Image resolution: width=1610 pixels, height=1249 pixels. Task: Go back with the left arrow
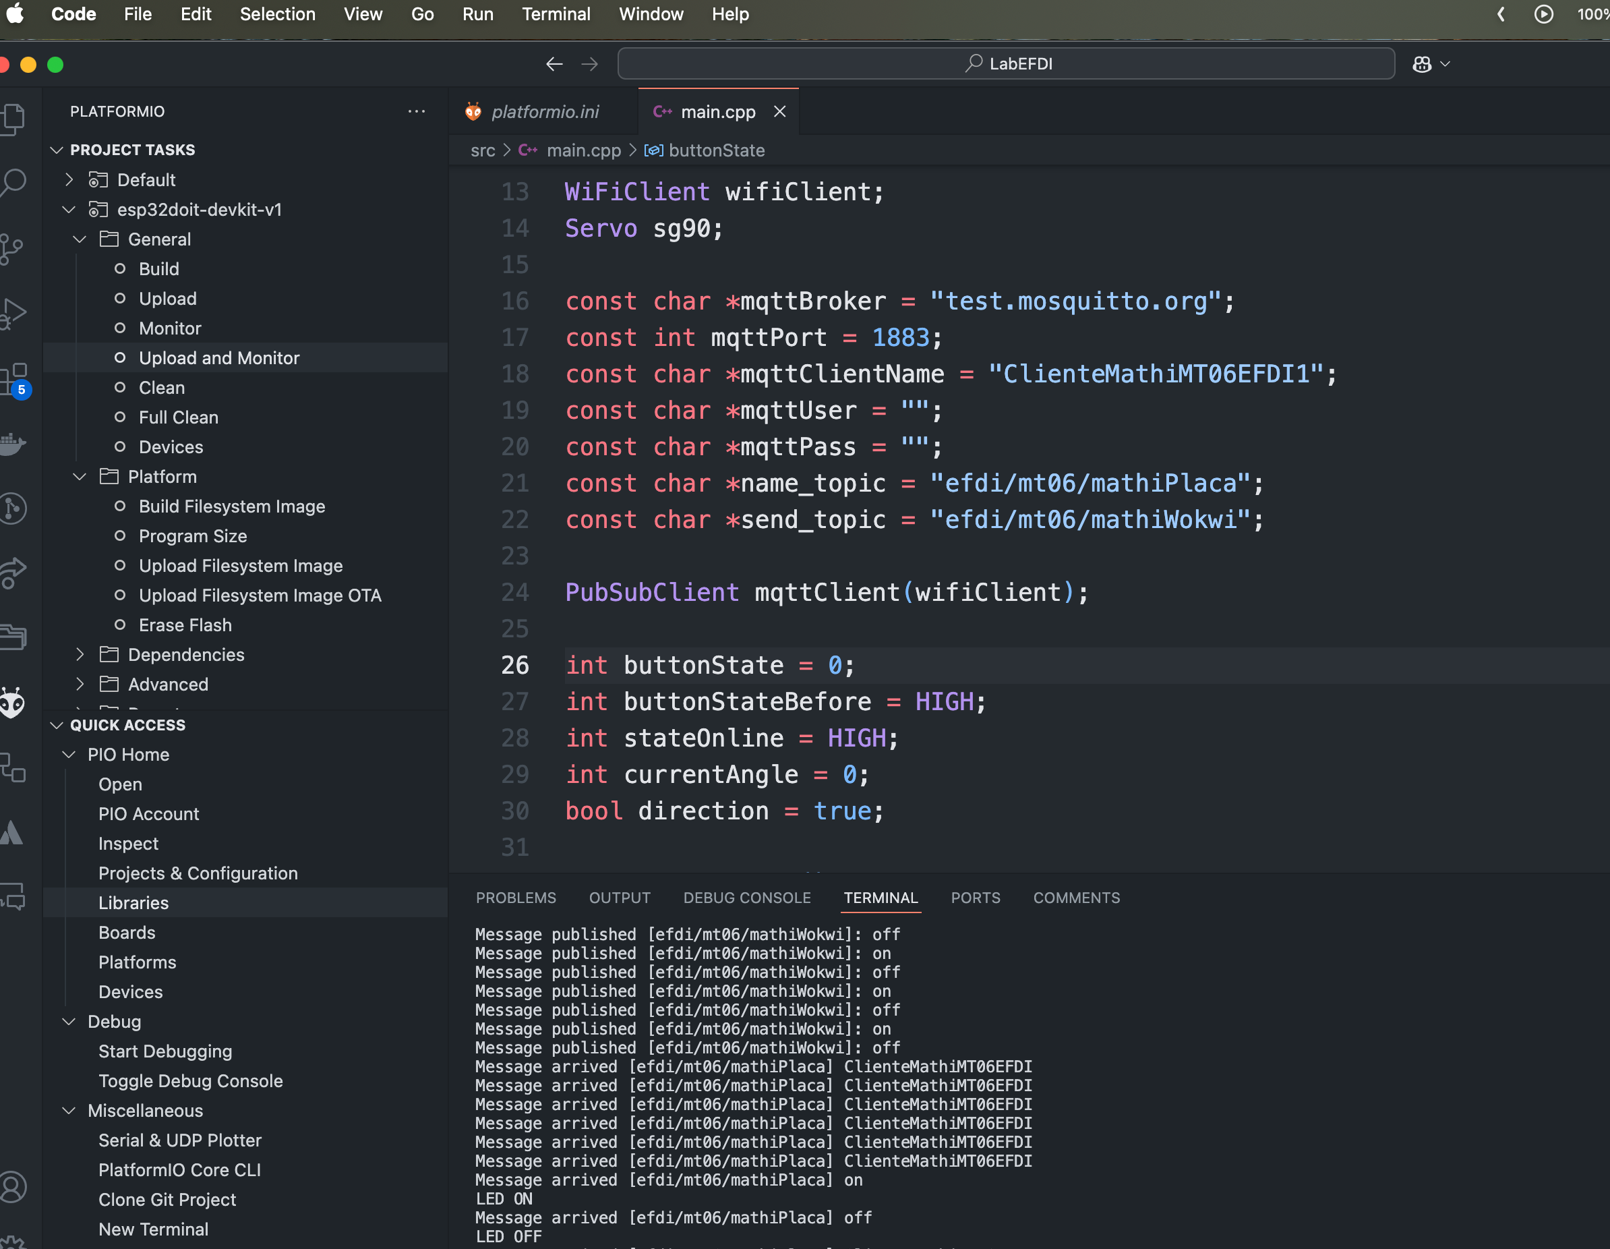coord(554,64)
